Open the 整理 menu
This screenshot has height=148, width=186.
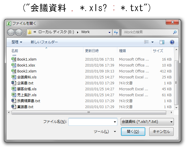[x=17, y=42]
